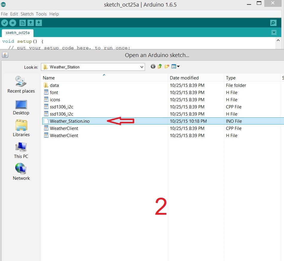Viewport: 284px width, 261px height.
Task: Open the Help menu
Action: (54, 14)
